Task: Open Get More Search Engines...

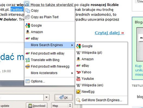Action: [x=101, y=100]
